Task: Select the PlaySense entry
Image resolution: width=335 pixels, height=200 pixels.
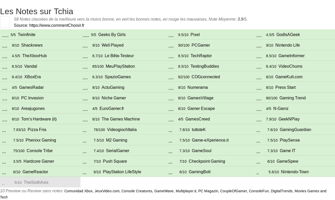Action: pyautogui.click(x=290, y=140)
